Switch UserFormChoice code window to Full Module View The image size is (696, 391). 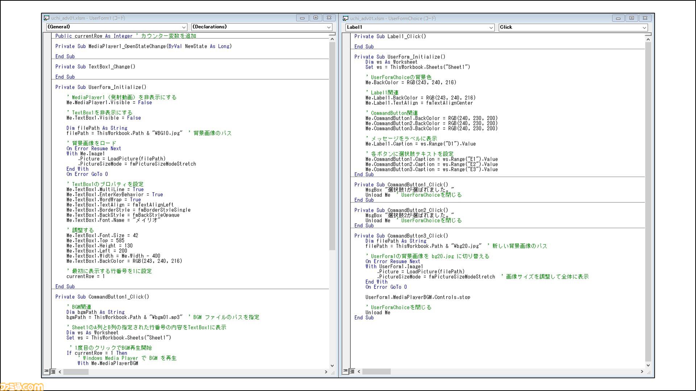pyautogui.click(x=352, y=371)
